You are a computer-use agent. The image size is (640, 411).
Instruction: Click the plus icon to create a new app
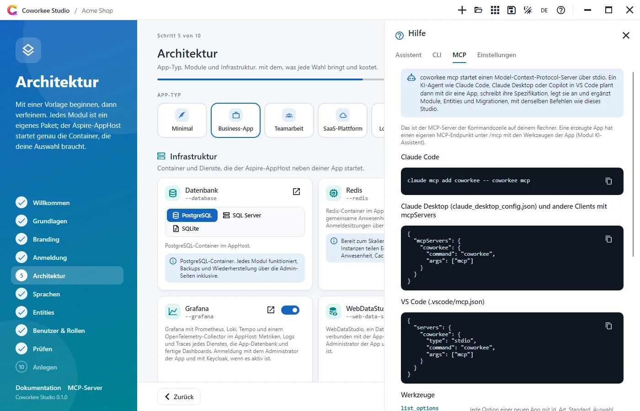point(462,10)
